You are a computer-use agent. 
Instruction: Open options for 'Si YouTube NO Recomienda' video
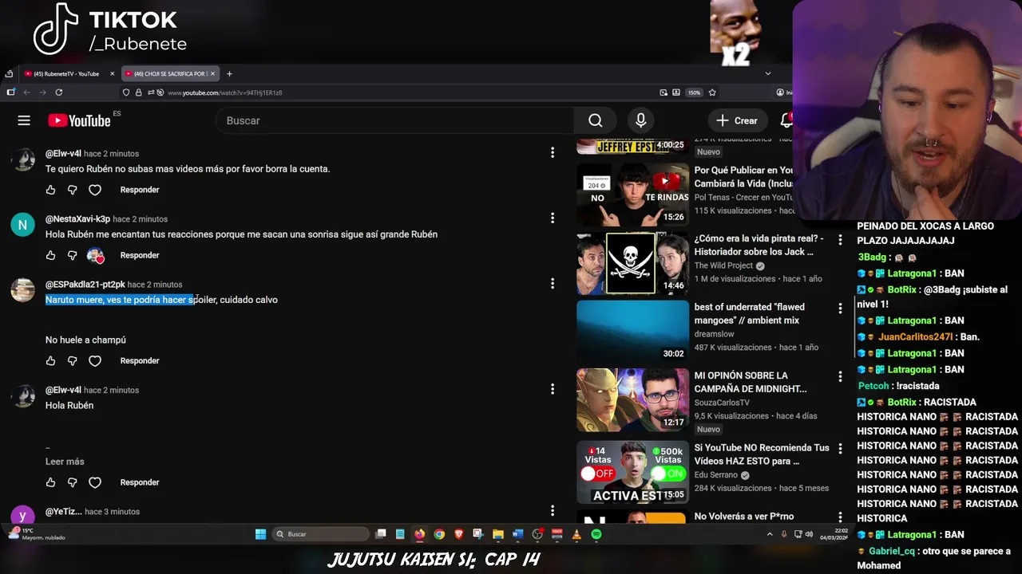840,449
